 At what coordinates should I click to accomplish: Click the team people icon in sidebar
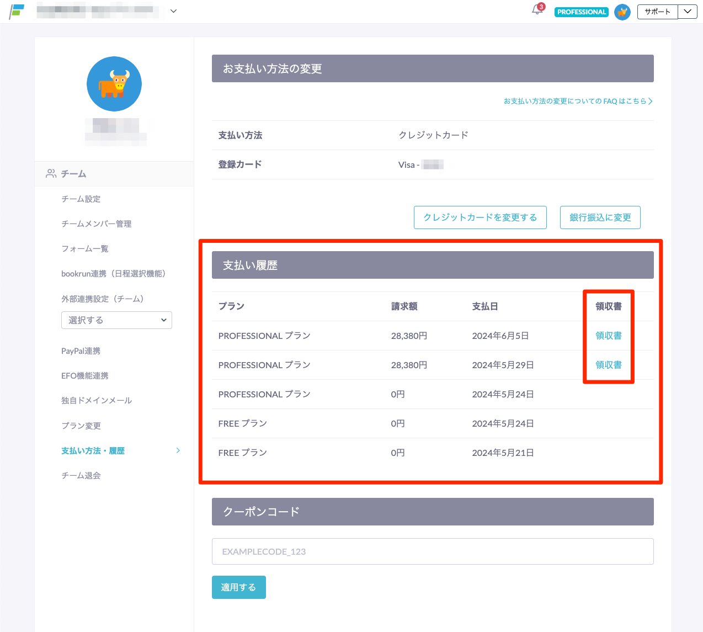tap(51, 174)
